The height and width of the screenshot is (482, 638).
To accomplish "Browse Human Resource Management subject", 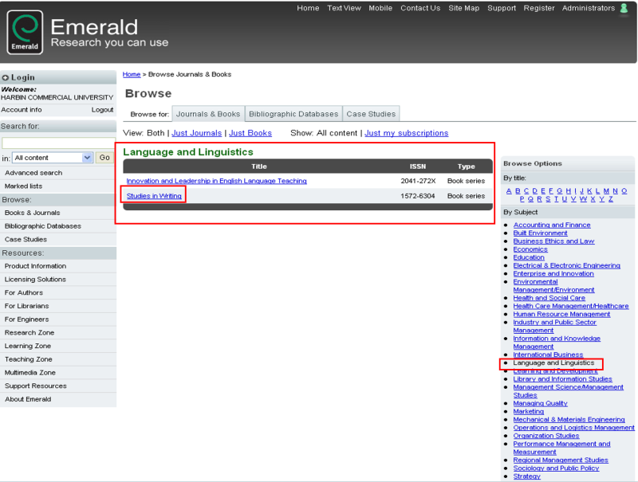I will [x=561, y=314].
